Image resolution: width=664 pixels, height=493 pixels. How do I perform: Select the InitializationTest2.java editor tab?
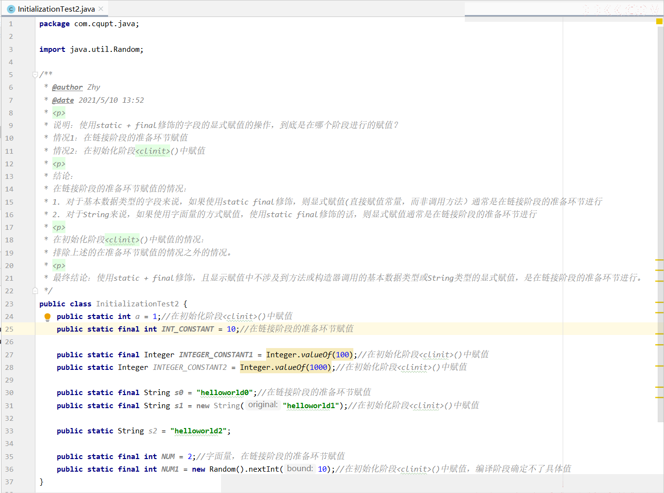55,9
